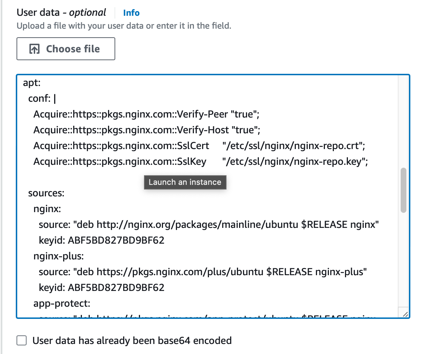Click the nginx.org mainline source line

click(x=209, y=225)
